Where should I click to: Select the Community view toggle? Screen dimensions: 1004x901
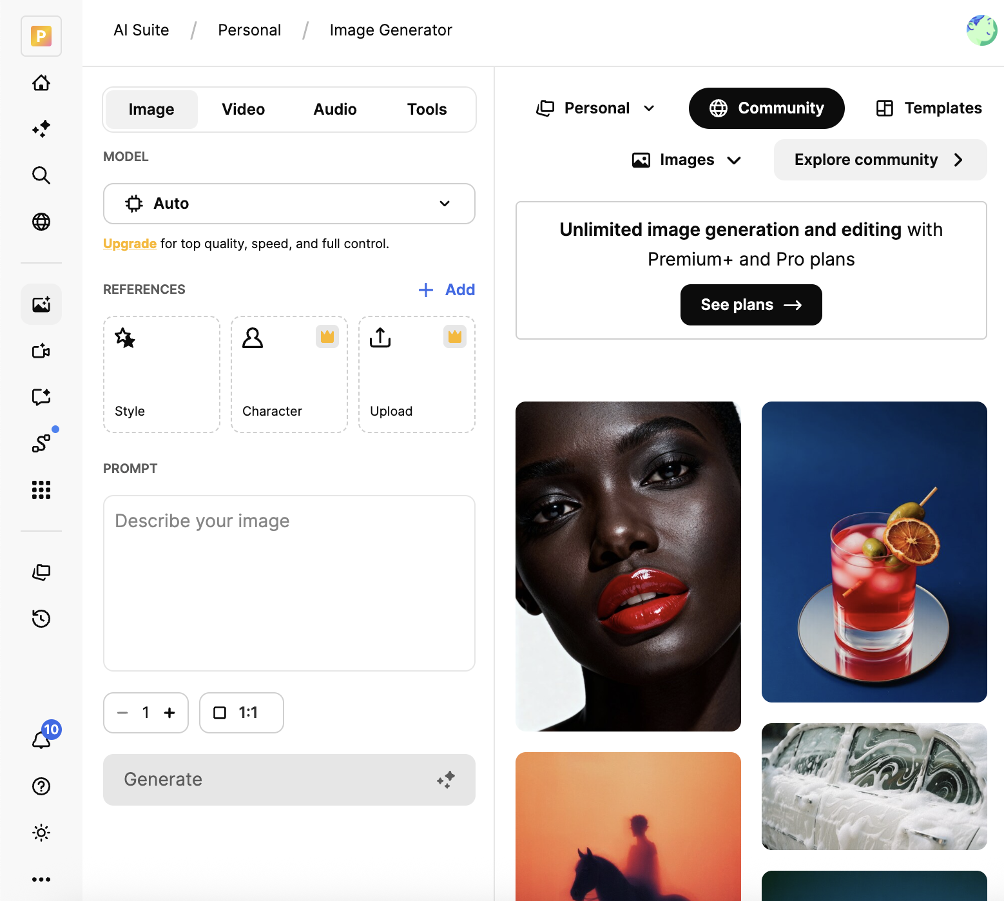point(766,108)
